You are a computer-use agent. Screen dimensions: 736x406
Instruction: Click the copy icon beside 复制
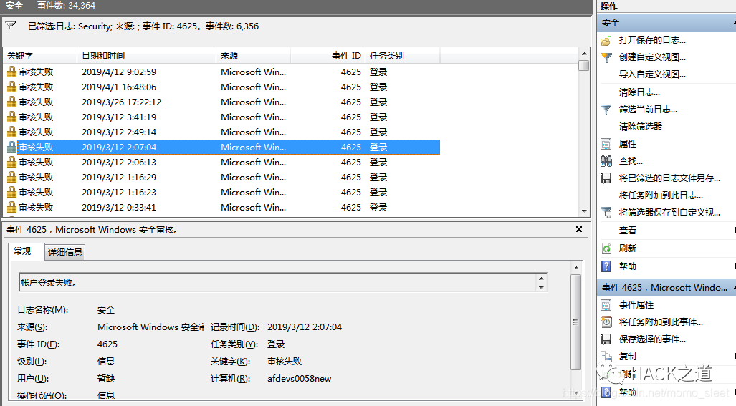click(x=606, y=357)
